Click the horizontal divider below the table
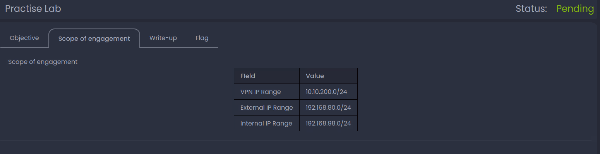Viewport: 600px width, 154px height. point(296,140)
